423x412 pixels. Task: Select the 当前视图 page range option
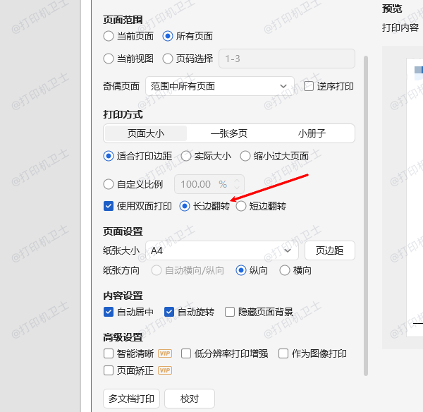tap(109, 59)
